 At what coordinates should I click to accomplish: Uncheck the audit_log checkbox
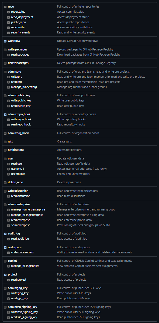[5, 234]
